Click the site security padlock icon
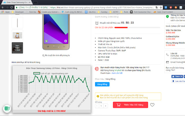 click(17, 8)
